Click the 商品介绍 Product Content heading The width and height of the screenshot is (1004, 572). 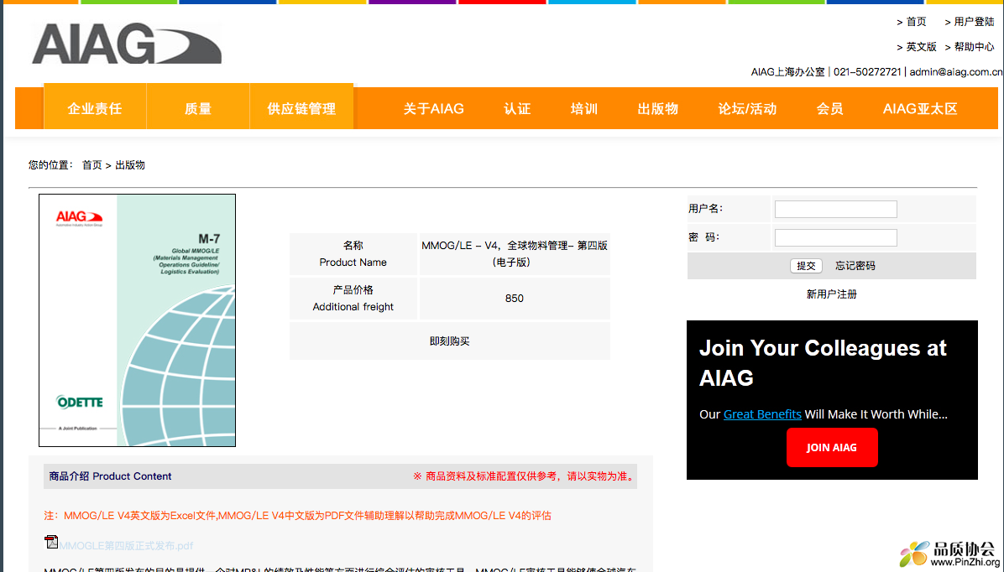[x=110, y=476]
